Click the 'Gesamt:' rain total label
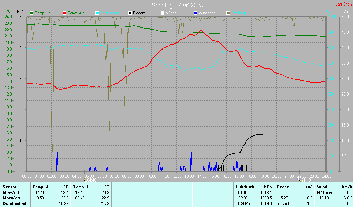The height and width of the screenshot is (207, 353). pyautogui.click(x=283, y=204)
